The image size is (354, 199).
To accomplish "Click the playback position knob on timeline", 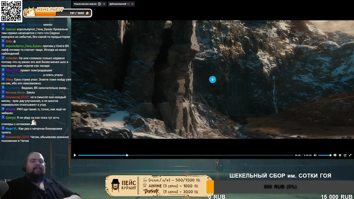I will [127, 155].
